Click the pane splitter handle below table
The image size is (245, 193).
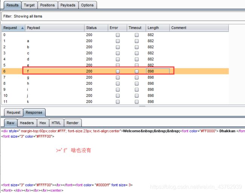coord(142,106)
